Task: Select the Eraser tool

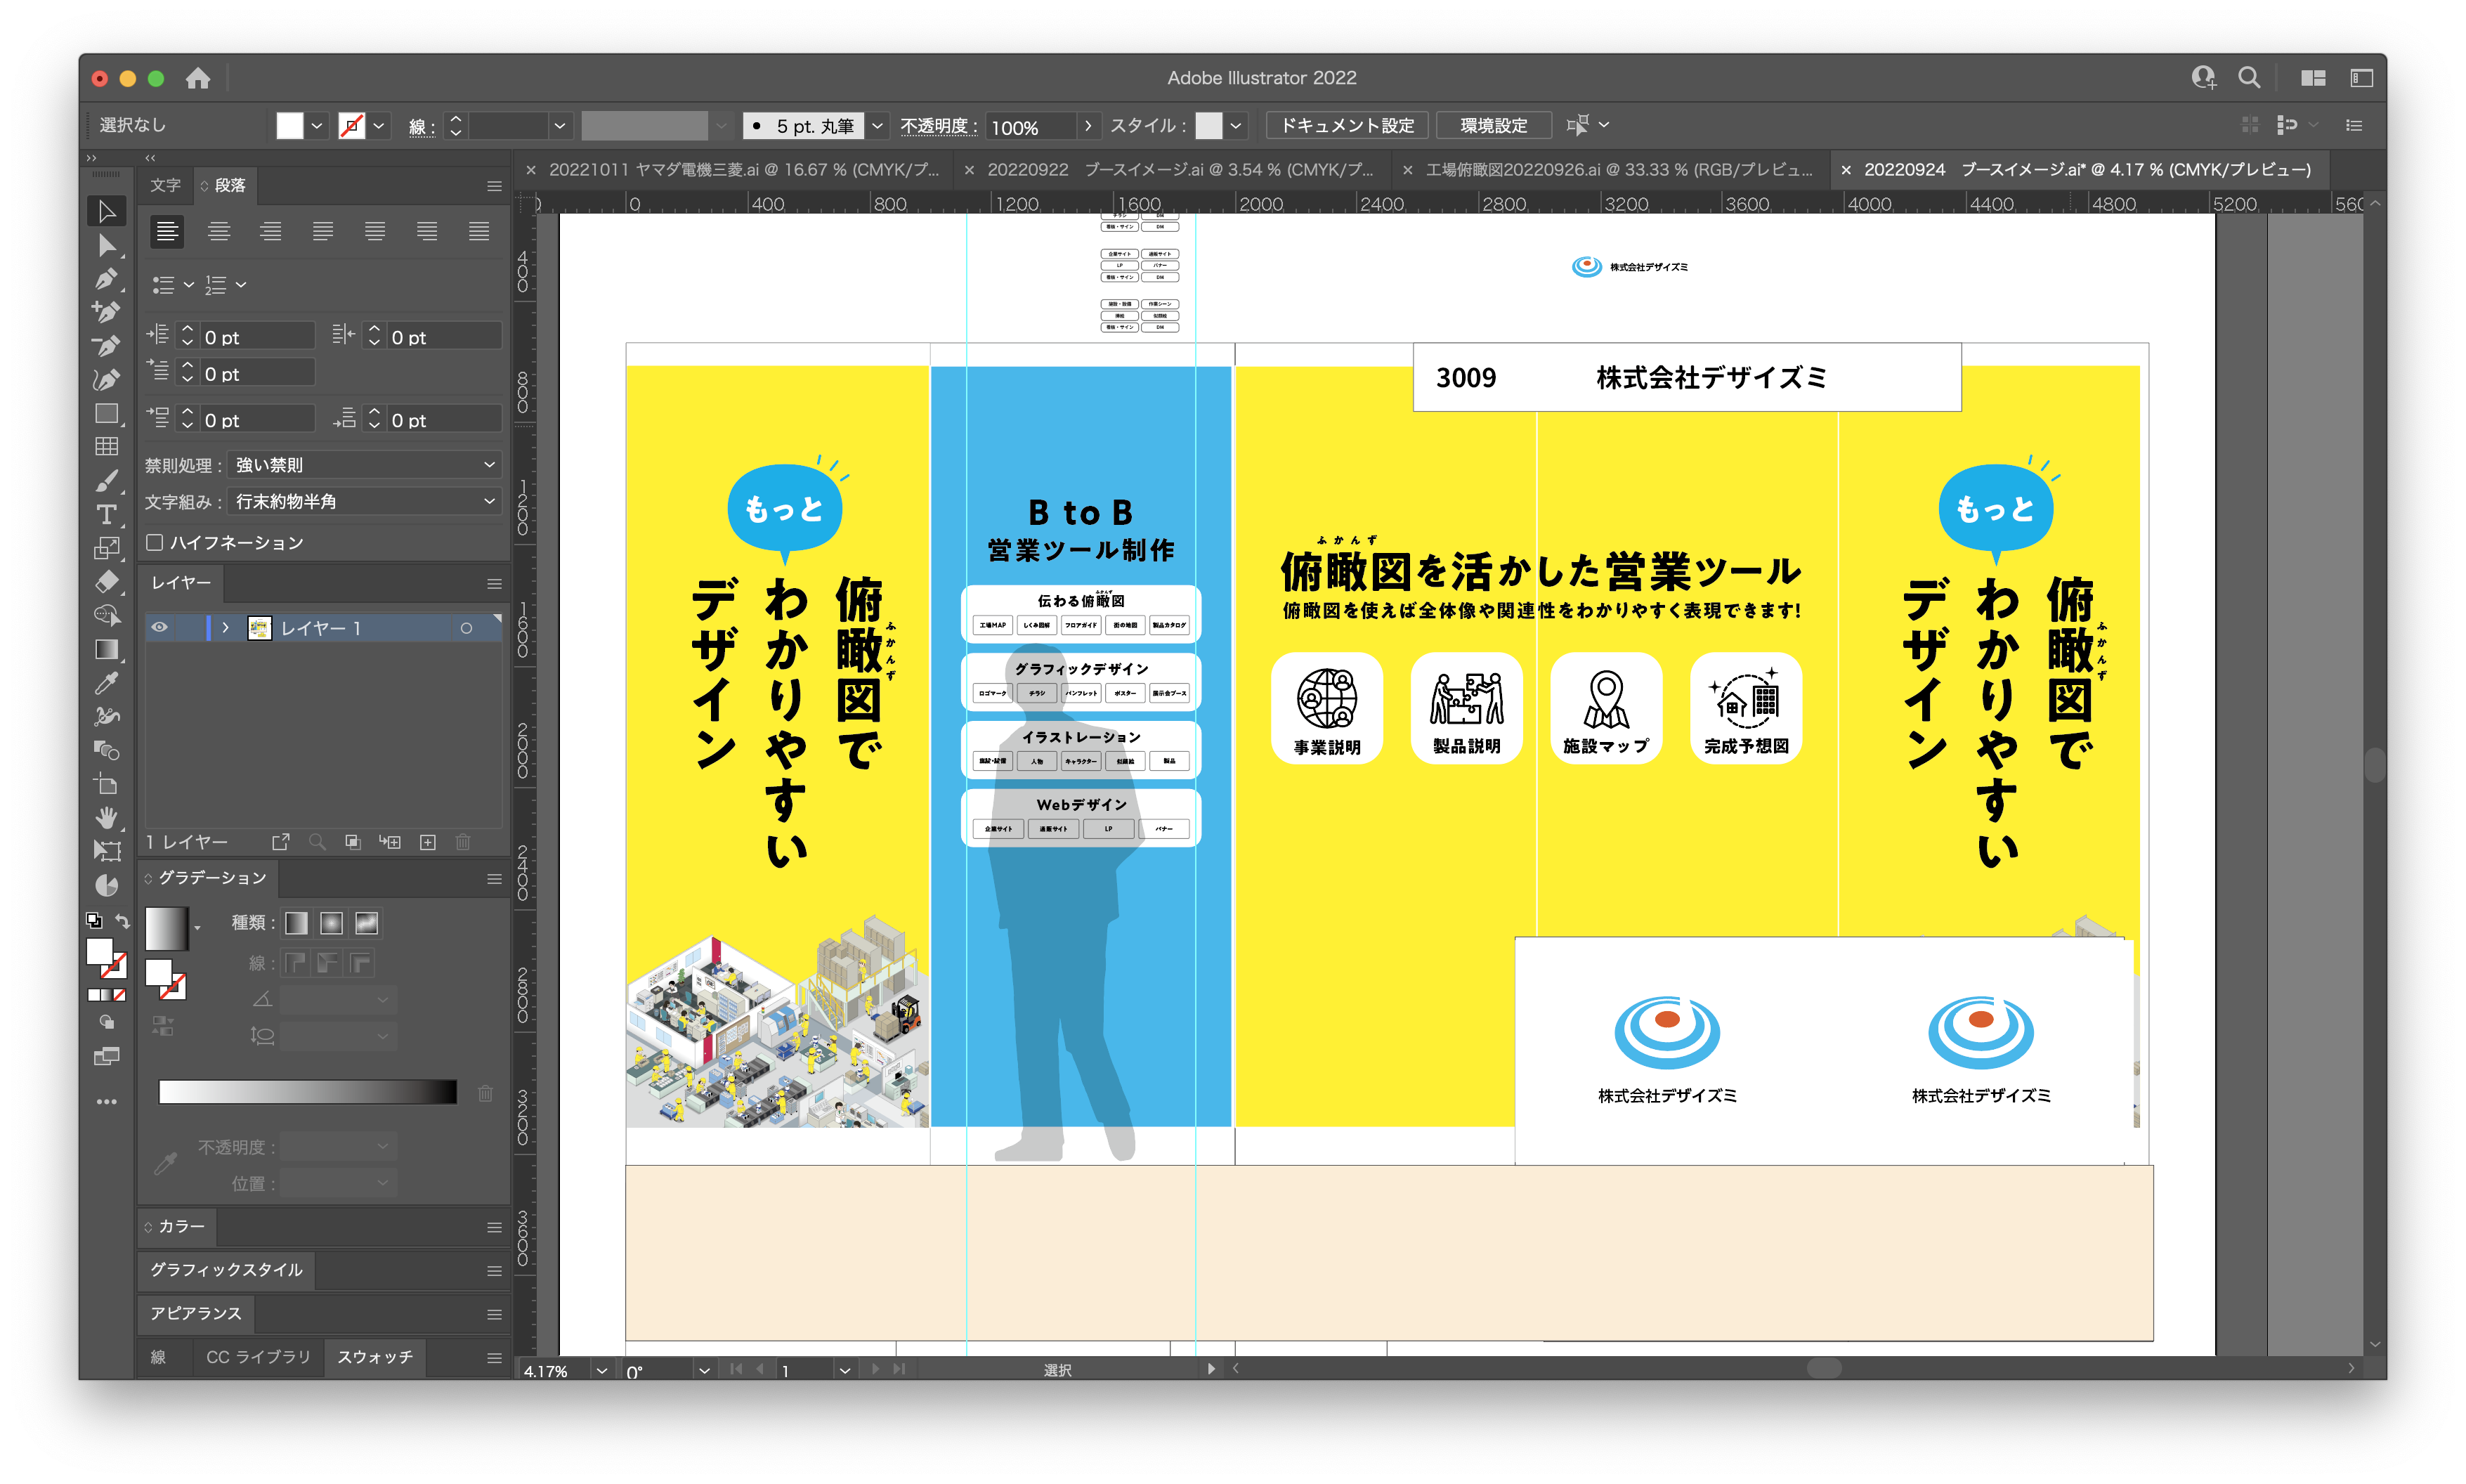Action: [x=106, y=582]
